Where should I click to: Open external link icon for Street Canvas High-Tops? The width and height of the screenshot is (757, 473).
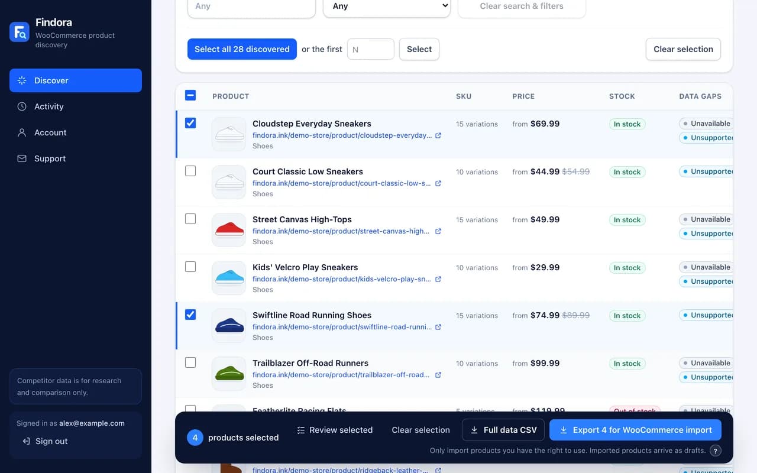(438, 231)
